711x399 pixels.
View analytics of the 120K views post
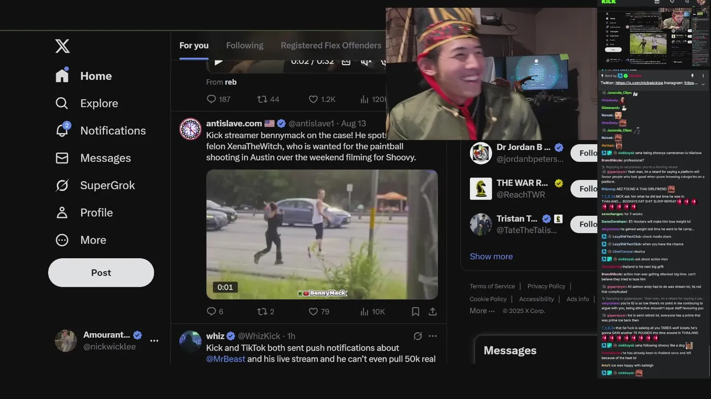[x=373, y=99]
